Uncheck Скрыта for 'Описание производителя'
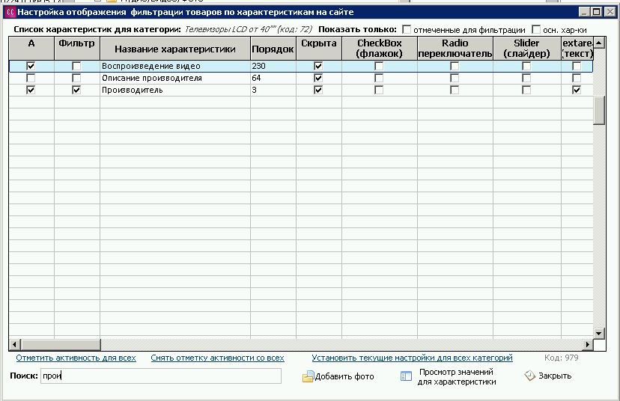The width and height of the screenshot is (620, 401). pyautogui.click(x=318, y=79)
